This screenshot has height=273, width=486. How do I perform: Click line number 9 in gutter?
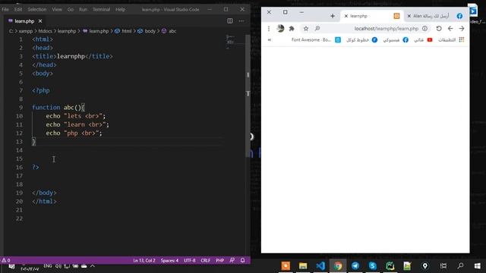pos(21,108)
